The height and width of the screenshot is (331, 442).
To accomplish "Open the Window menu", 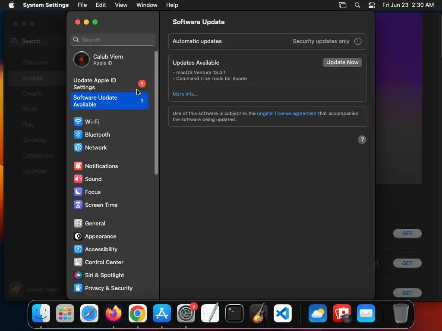I will [x=147, y=5].
